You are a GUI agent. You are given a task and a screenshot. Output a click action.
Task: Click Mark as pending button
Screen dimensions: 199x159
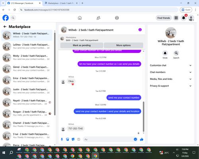pos(82,45)
